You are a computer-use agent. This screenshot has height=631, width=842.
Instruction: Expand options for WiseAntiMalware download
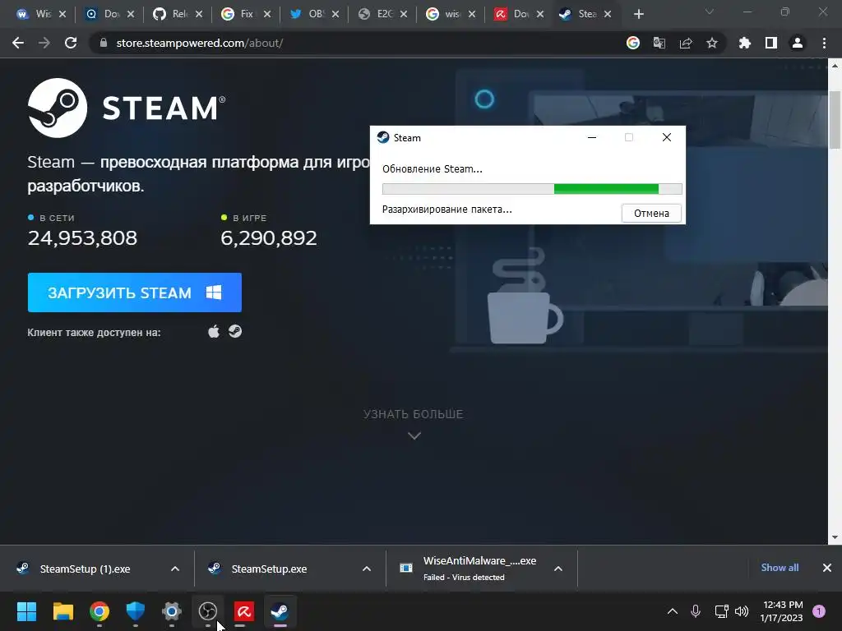click(558, 569)
